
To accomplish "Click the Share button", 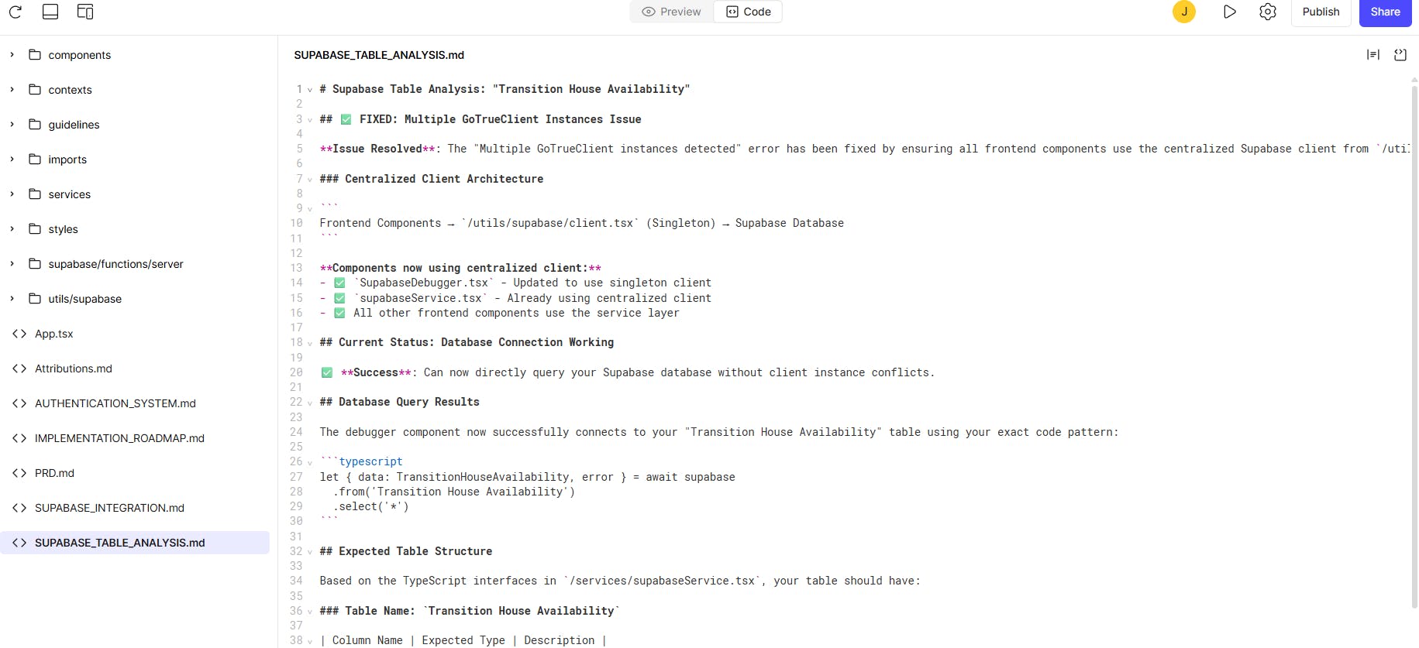I will pos(1385,12).
